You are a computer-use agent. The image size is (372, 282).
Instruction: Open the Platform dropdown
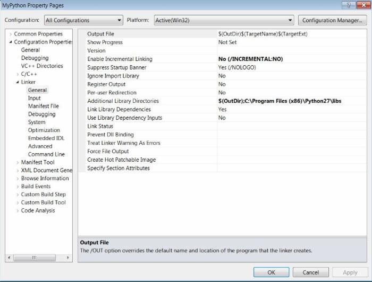pos(224,21)
